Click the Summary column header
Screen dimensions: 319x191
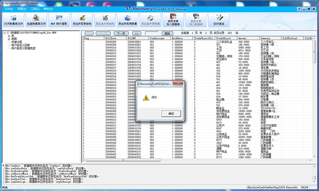click(x=271, y=38)
